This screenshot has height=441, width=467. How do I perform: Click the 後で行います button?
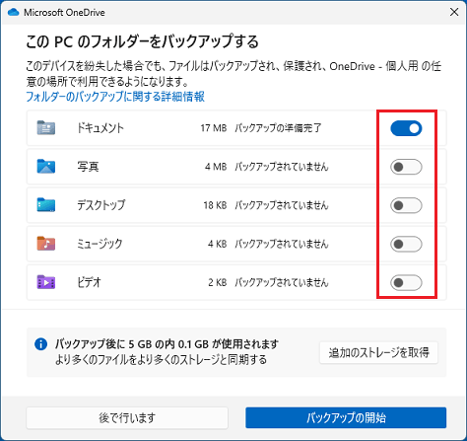click(x=127, y=418)
